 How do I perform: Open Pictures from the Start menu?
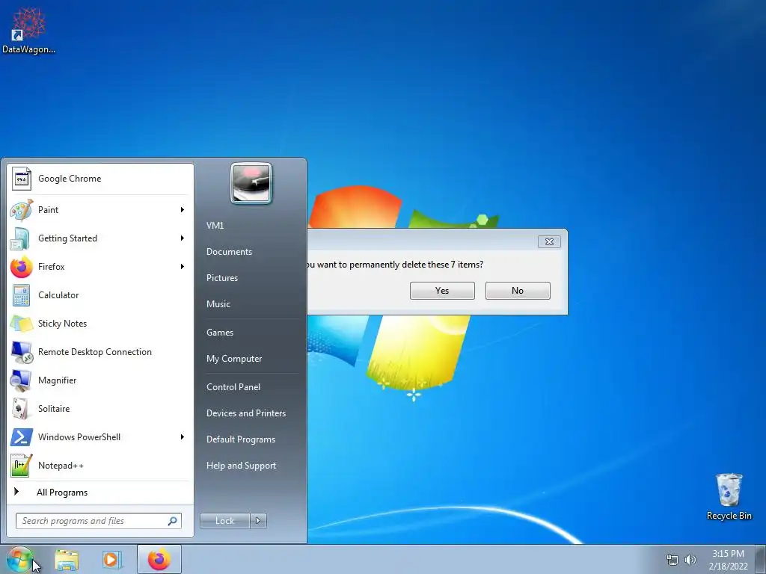click(221, 278)
